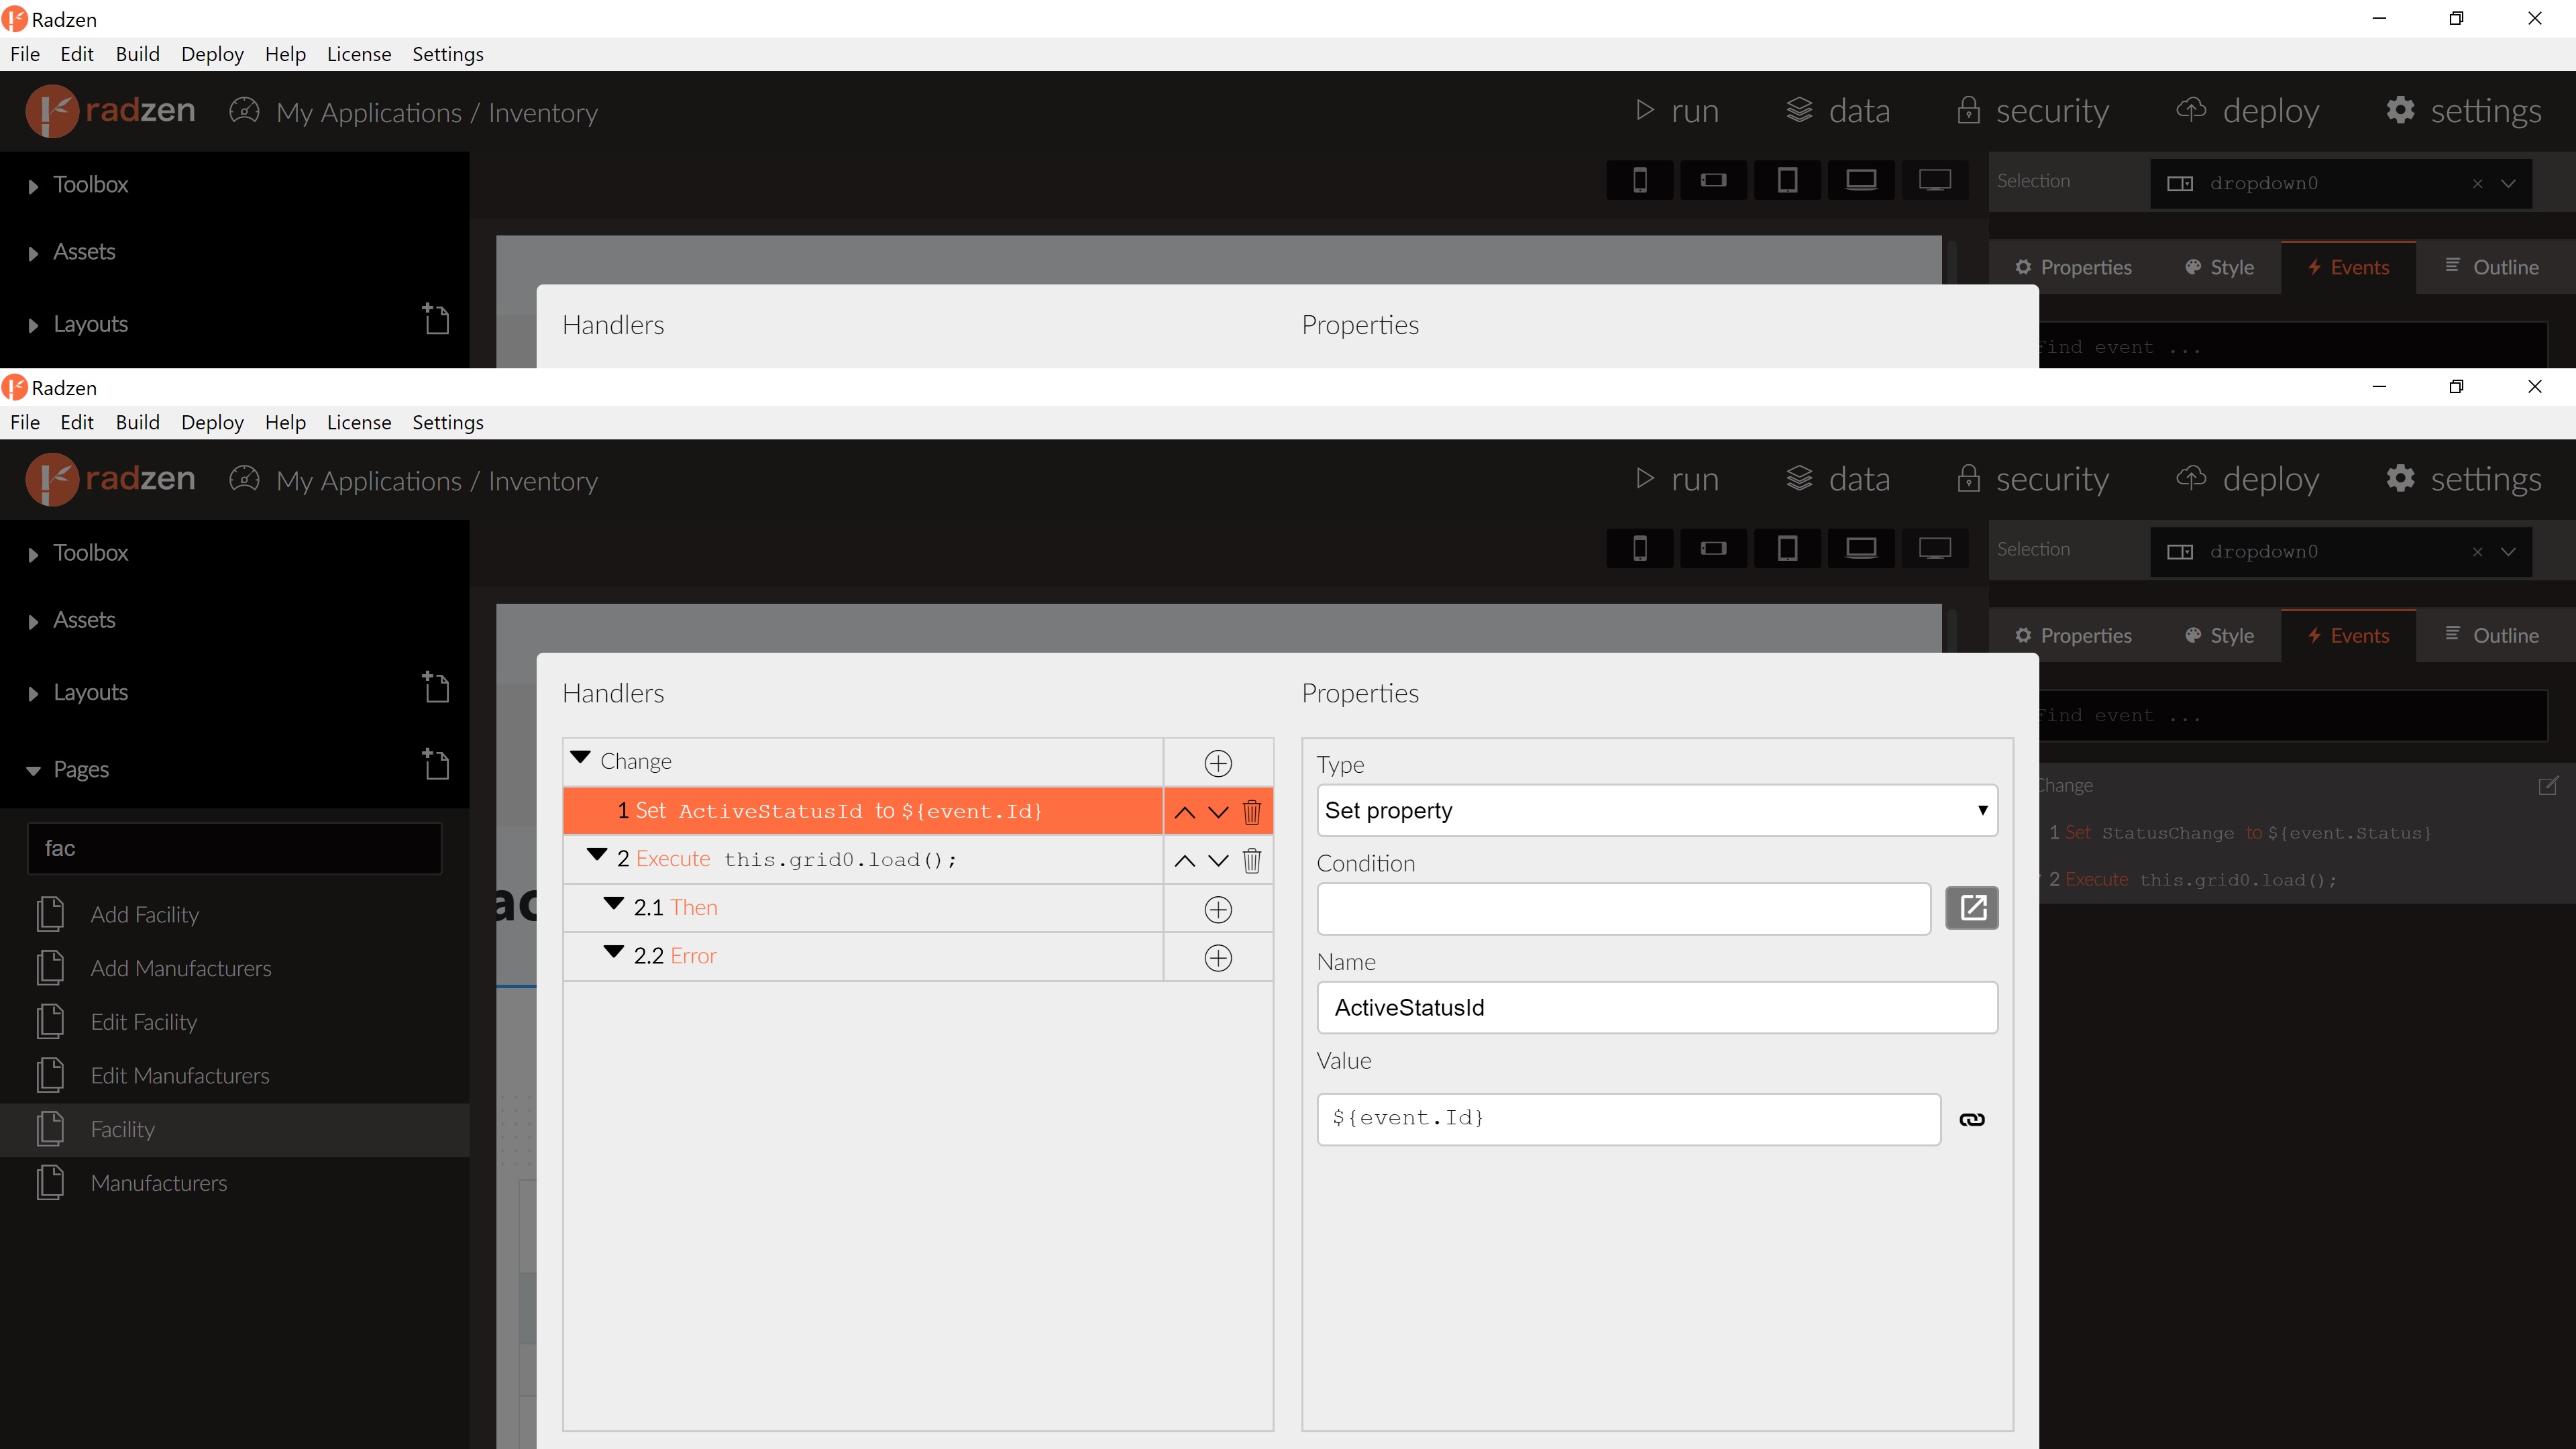Select the lower tablet portrait preview icon
Image resolution: width=2576 pixels, height=1449 pixels.
tap(1787, 549)
